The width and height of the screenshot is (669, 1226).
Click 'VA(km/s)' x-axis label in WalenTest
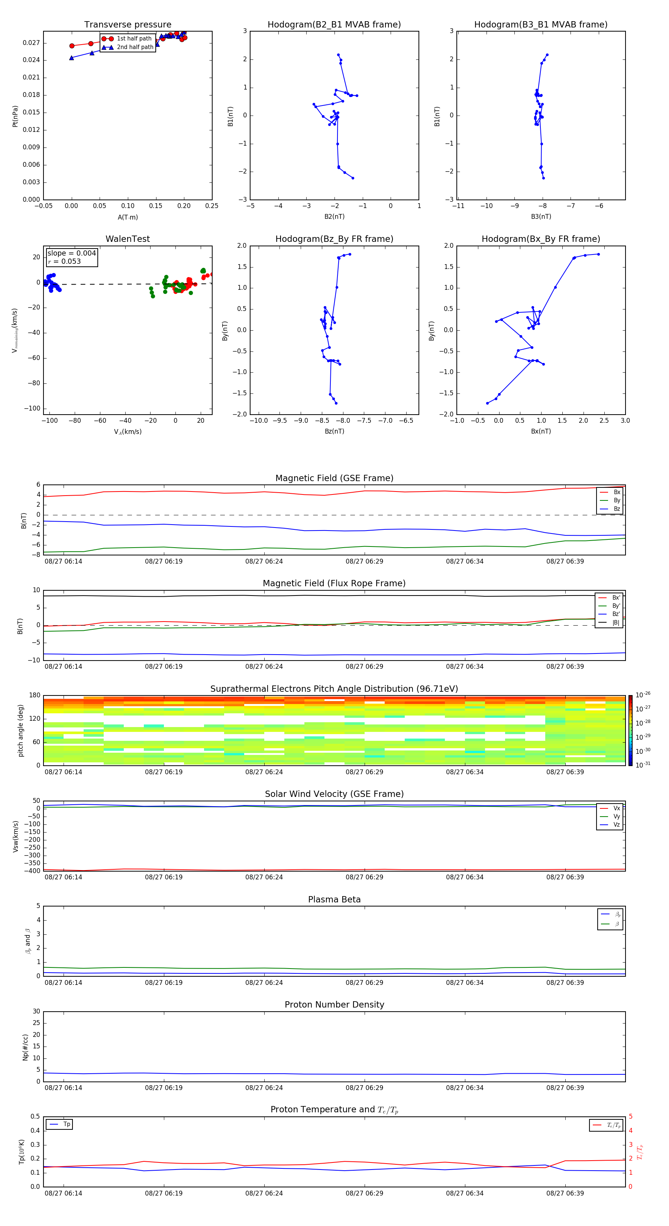coord(127,432)
